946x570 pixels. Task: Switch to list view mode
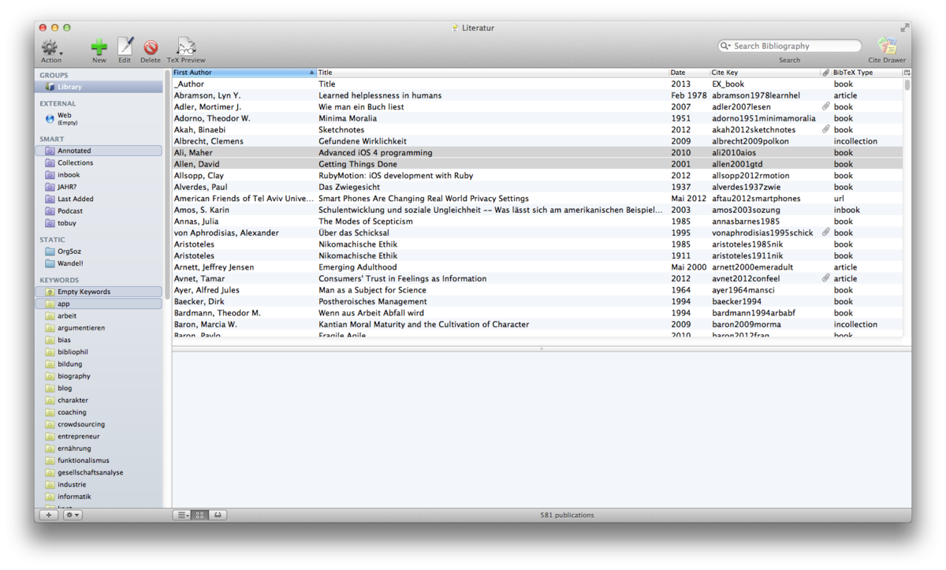pos(181,514)
